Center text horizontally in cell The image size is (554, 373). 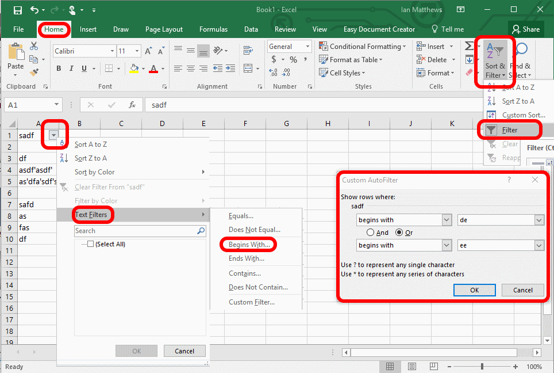(x=190, y=68)
